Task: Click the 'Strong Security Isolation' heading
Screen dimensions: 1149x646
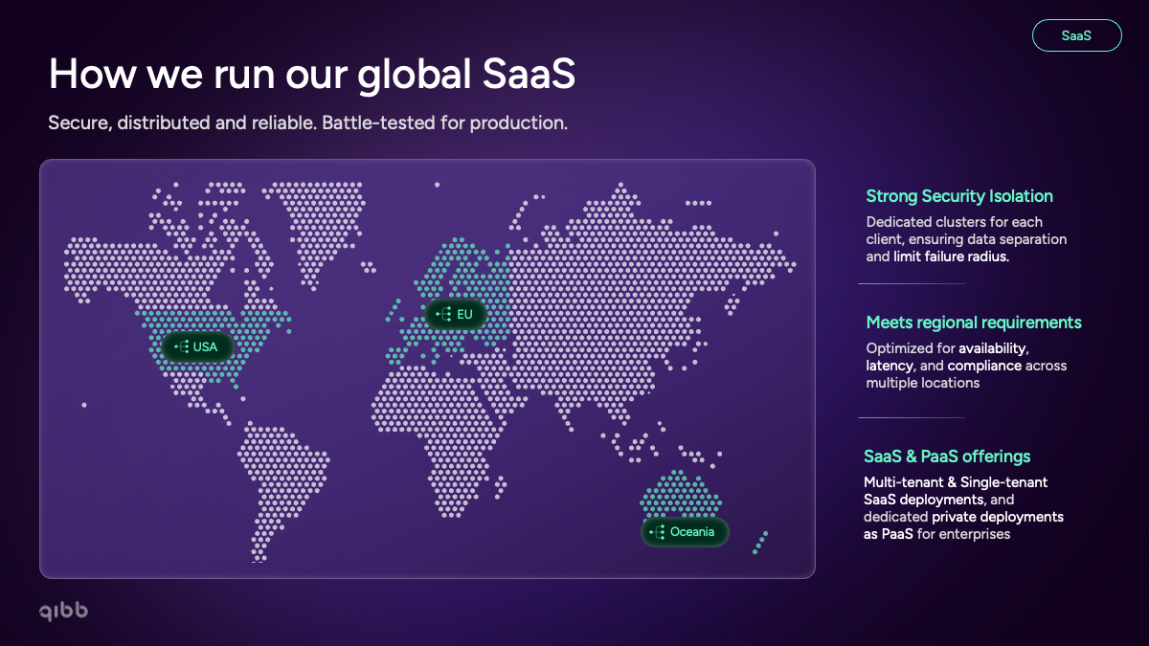Action: pyautogui.click(x=959, y=196)
